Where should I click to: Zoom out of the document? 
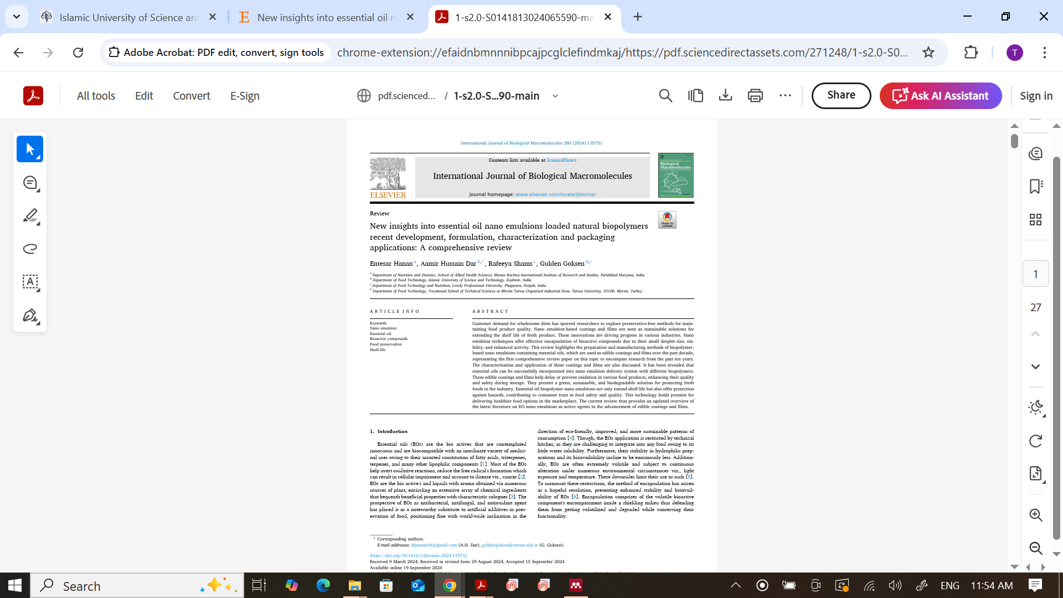[1035, 548]
